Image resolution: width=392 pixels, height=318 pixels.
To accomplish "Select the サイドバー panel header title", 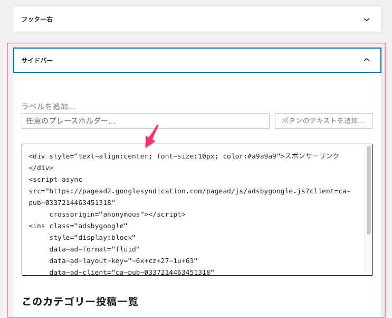I will [37, 60].
